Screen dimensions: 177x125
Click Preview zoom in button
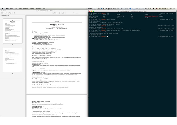click(10, 13)
